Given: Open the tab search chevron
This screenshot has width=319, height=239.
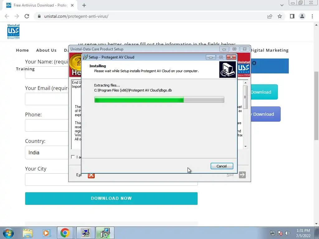Looking at the screenshot, I should 282,5.
